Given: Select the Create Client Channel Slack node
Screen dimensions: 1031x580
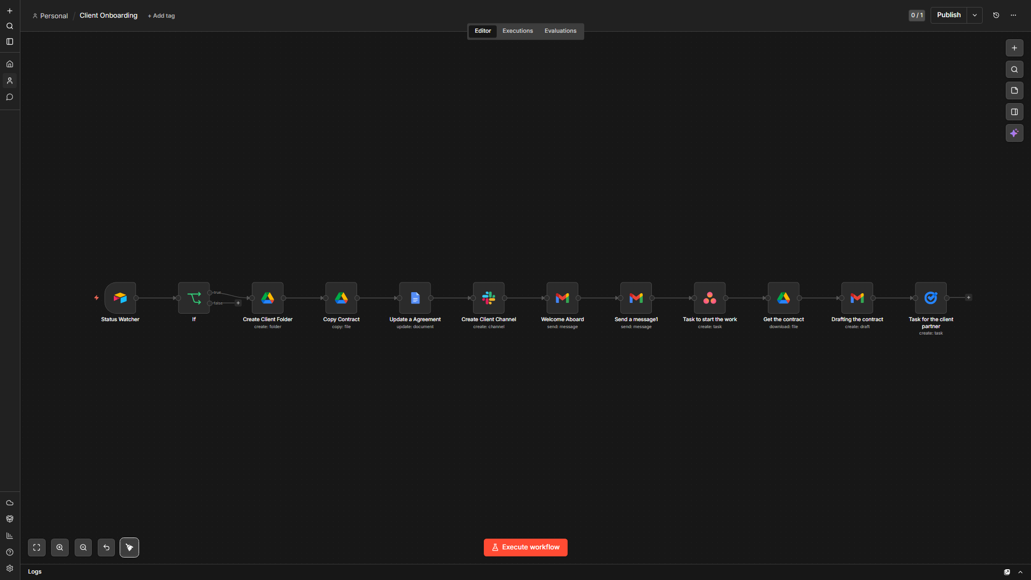Looking at the screenshot, I should tap(489, 298).
